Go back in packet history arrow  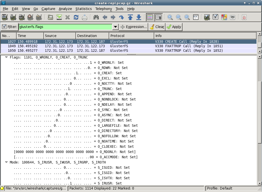[x=105, y=17]
